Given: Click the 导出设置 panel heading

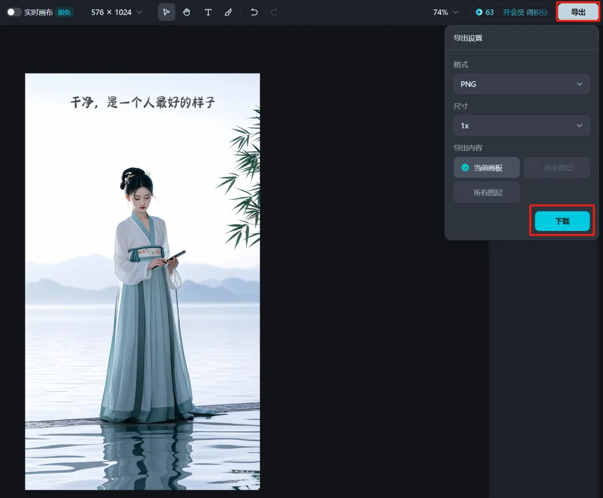Looking at the screenshot, I should [x=468, y=38].
